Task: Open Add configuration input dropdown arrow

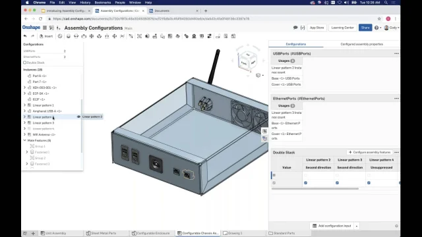Action: (x=357, y=226)
